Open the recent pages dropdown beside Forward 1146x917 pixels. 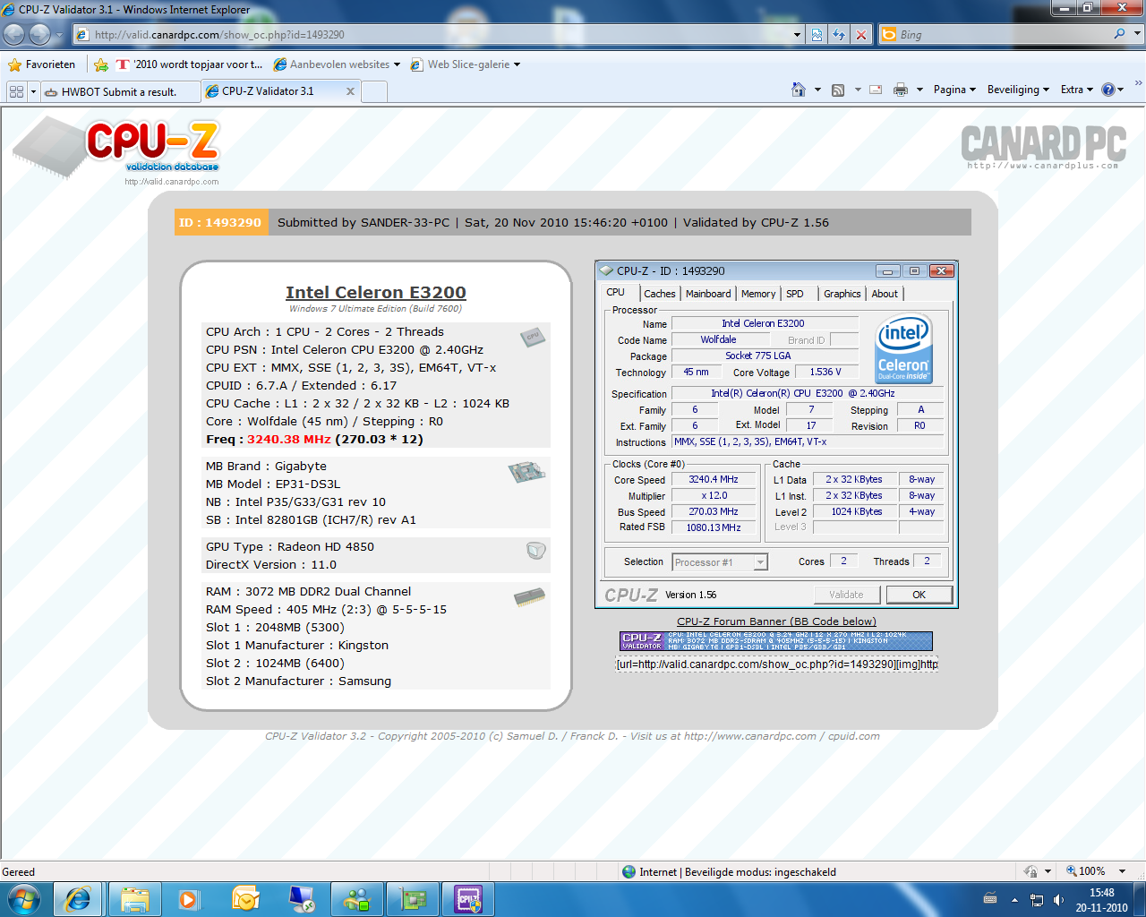pyautogui.click(x=59, y=35)
